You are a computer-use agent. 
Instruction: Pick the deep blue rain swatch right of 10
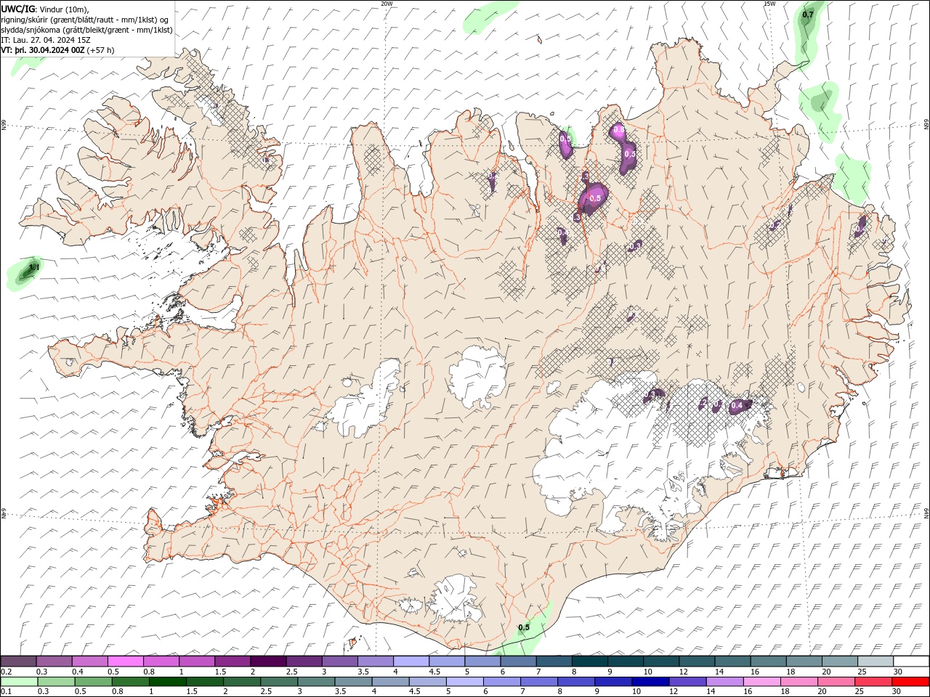pos(649,682)
